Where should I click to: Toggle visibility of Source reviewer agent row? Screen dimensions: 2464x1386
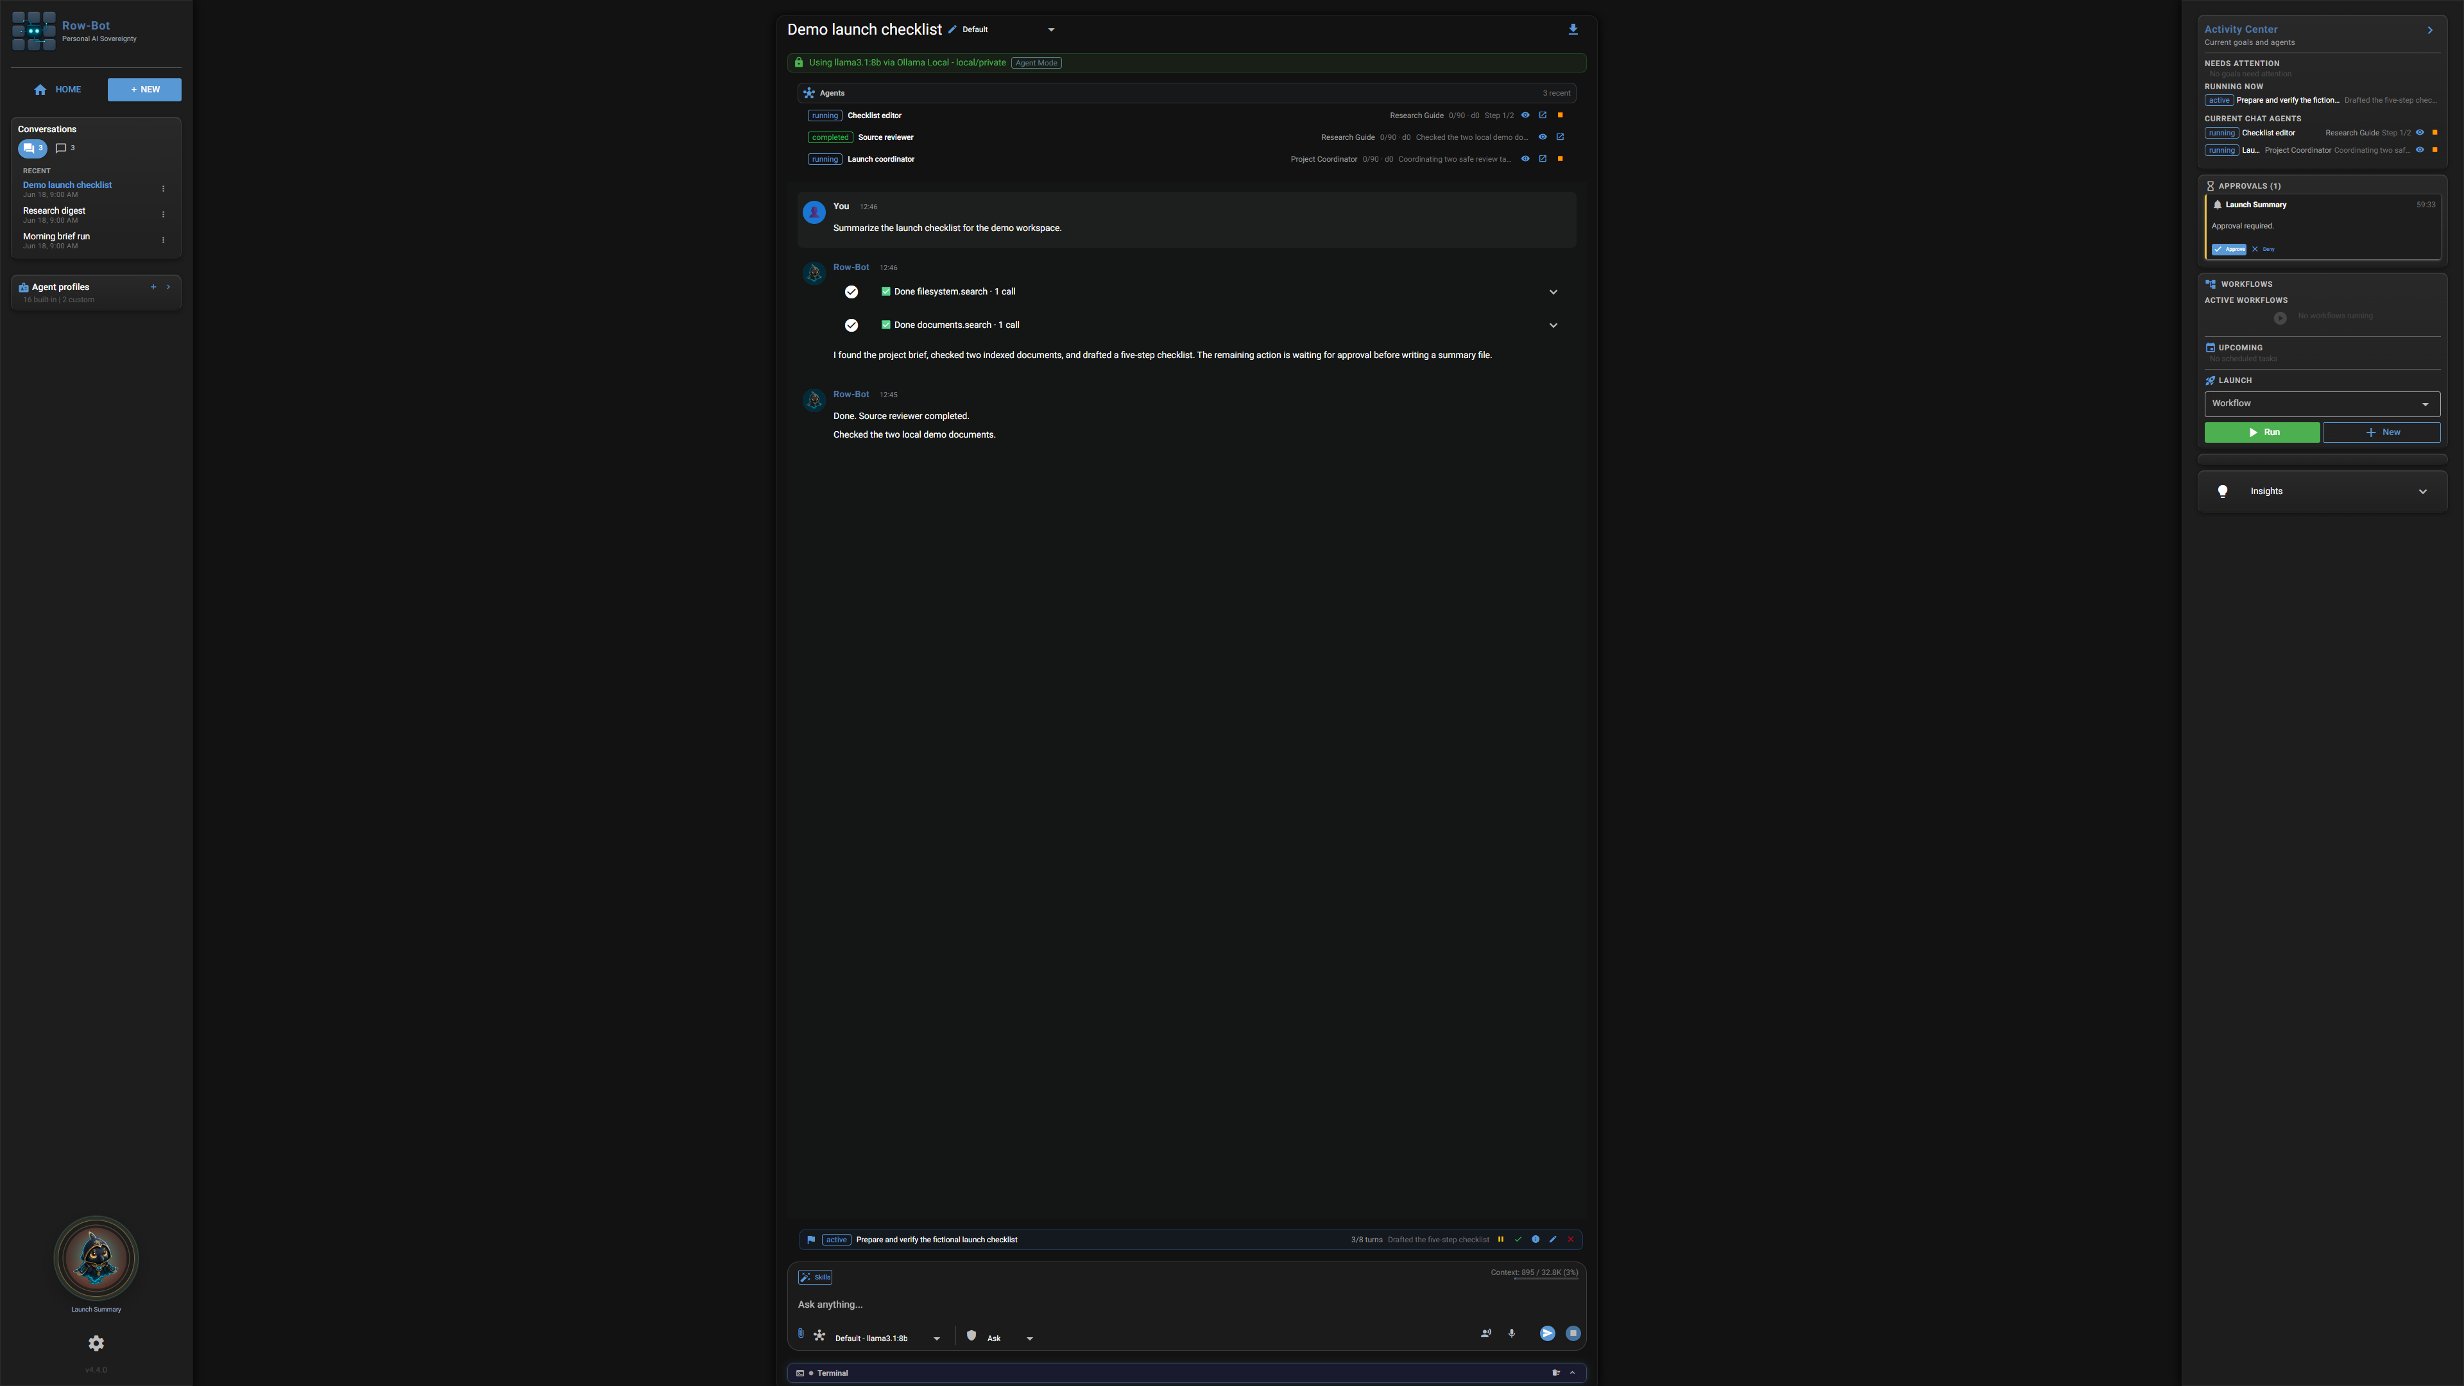coord(1543,137)
